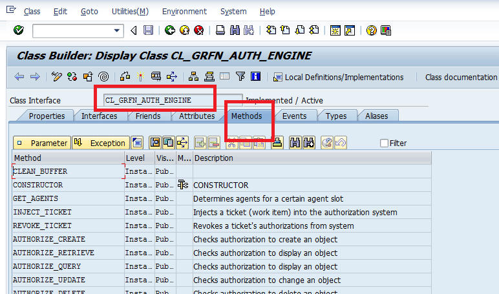
Task: Select the CLEAN_BUFFER method cell
Action: (68, 171)
